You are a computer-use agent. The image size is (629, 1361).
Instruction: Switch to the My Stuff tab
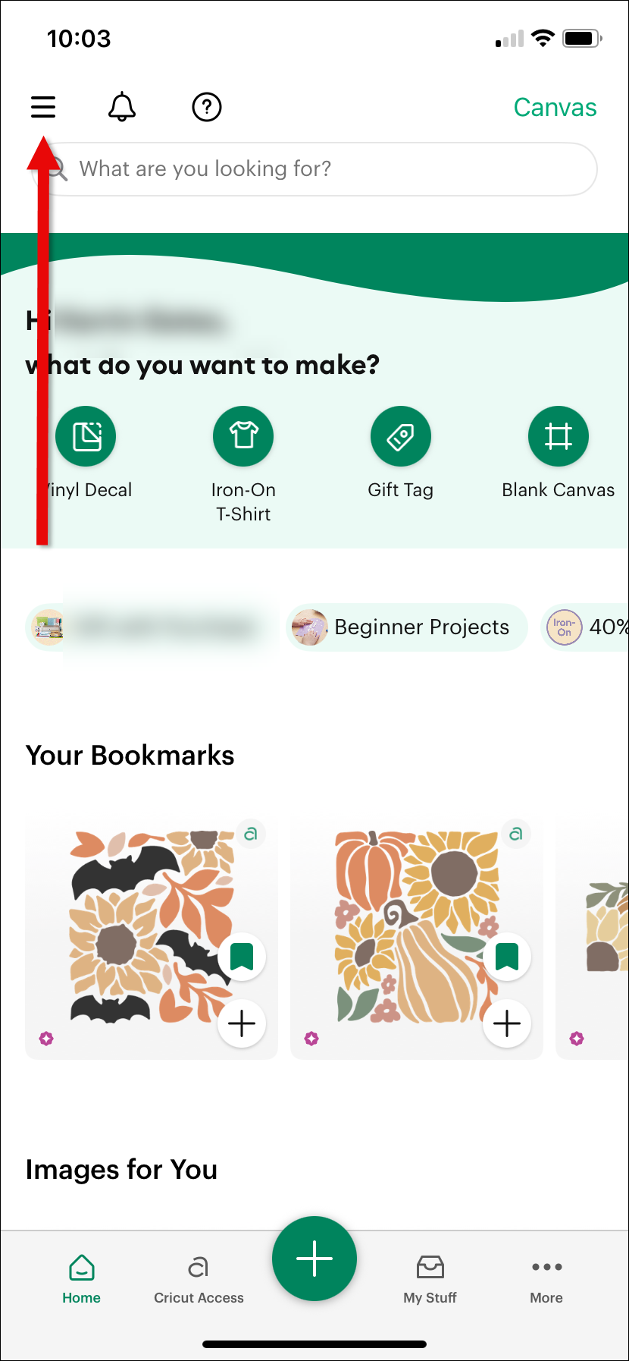pyautogui.click(x=430, y=1278)
